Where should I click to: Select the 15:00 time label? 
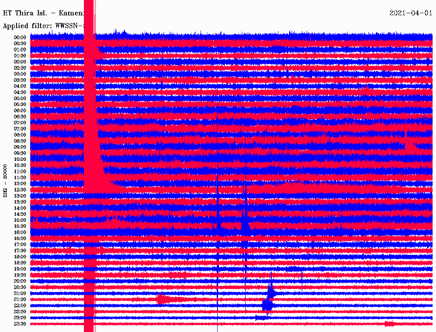pos(20,220)
